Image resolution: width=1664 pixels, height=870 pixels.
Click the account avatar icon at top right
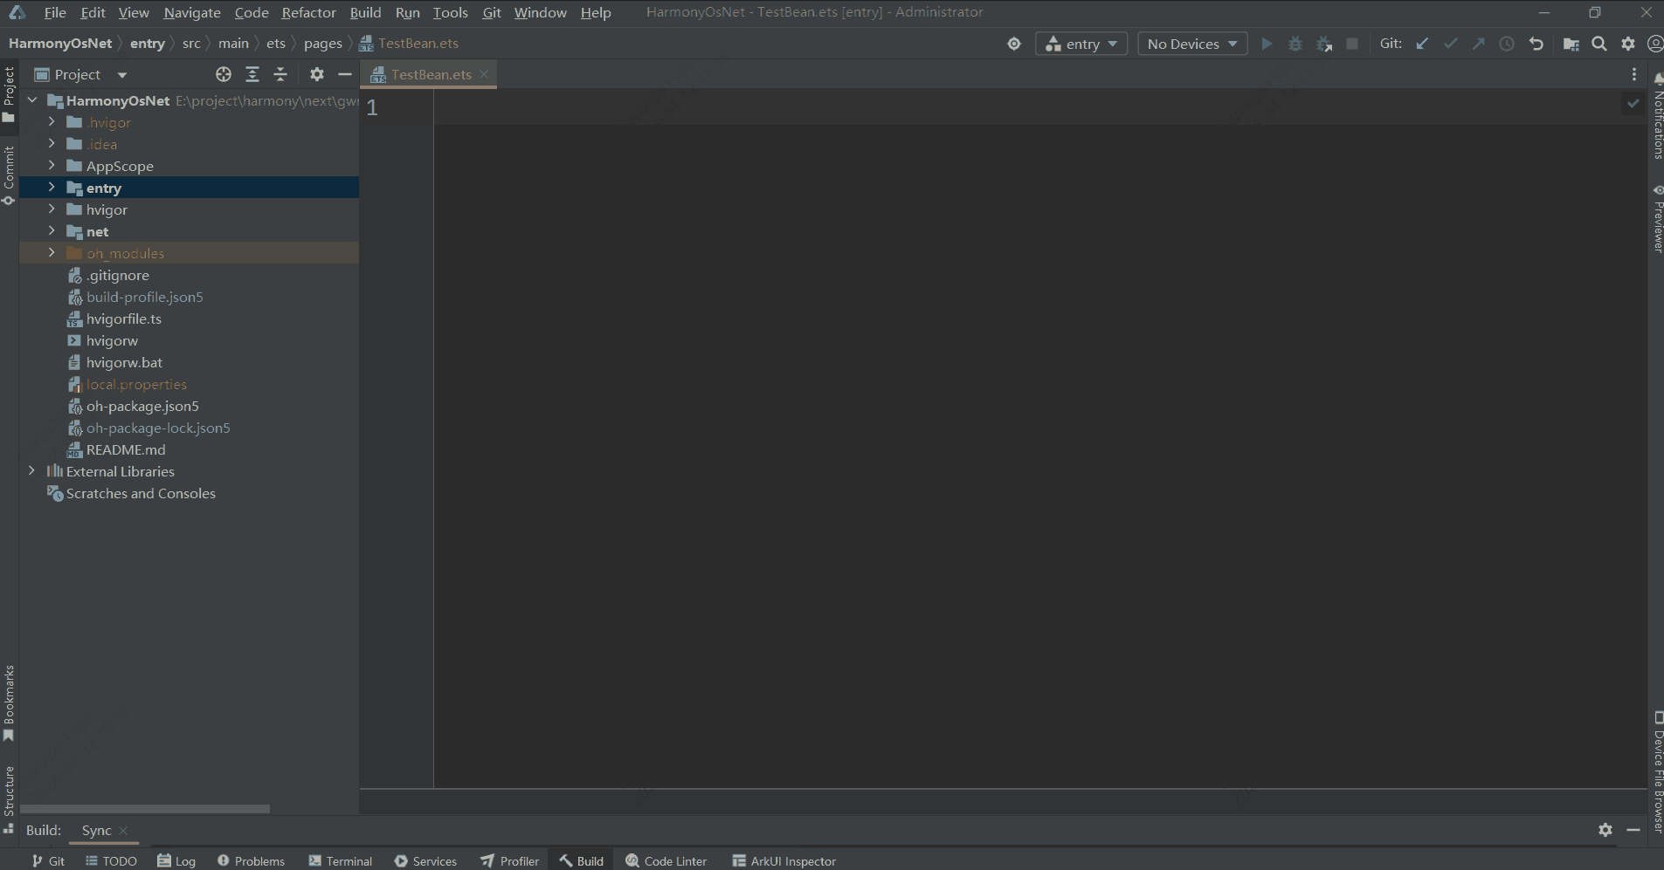(x=1654, y=44)
